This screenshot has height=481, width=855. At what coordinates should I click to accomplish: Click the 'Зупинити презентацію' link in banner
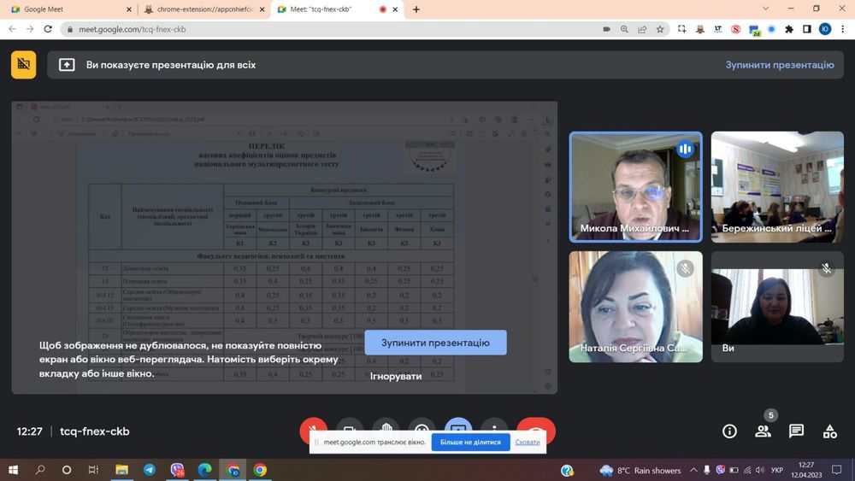779,65
